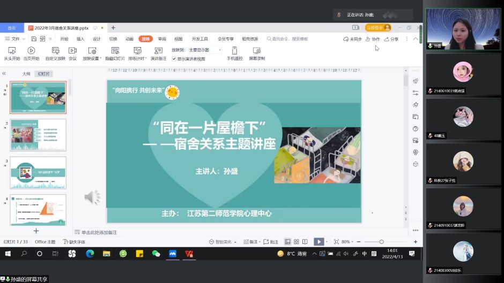Uncheck 显示演讲者视图 checkbox
The height and width of the screenshot is (283, 504).
click(174, 59)
